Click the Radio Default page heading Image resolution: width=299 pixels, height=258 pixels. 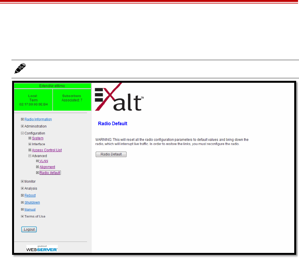click(x=112, y=124)
